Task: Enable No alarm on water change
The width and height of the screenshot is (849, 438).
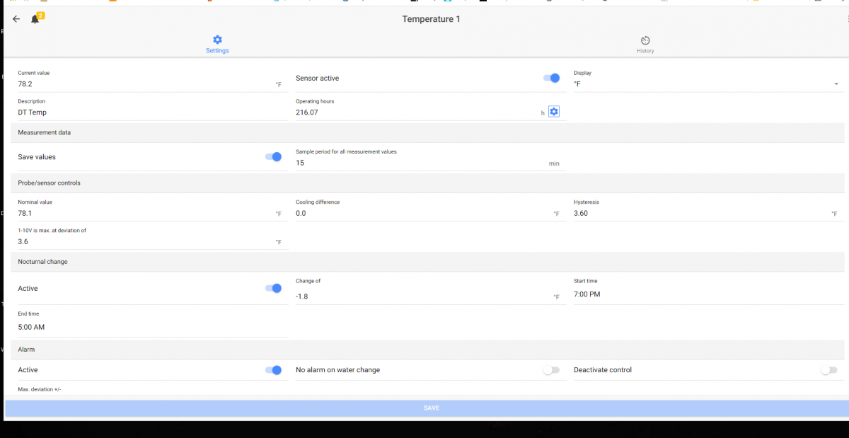Action: click(551, 369)
